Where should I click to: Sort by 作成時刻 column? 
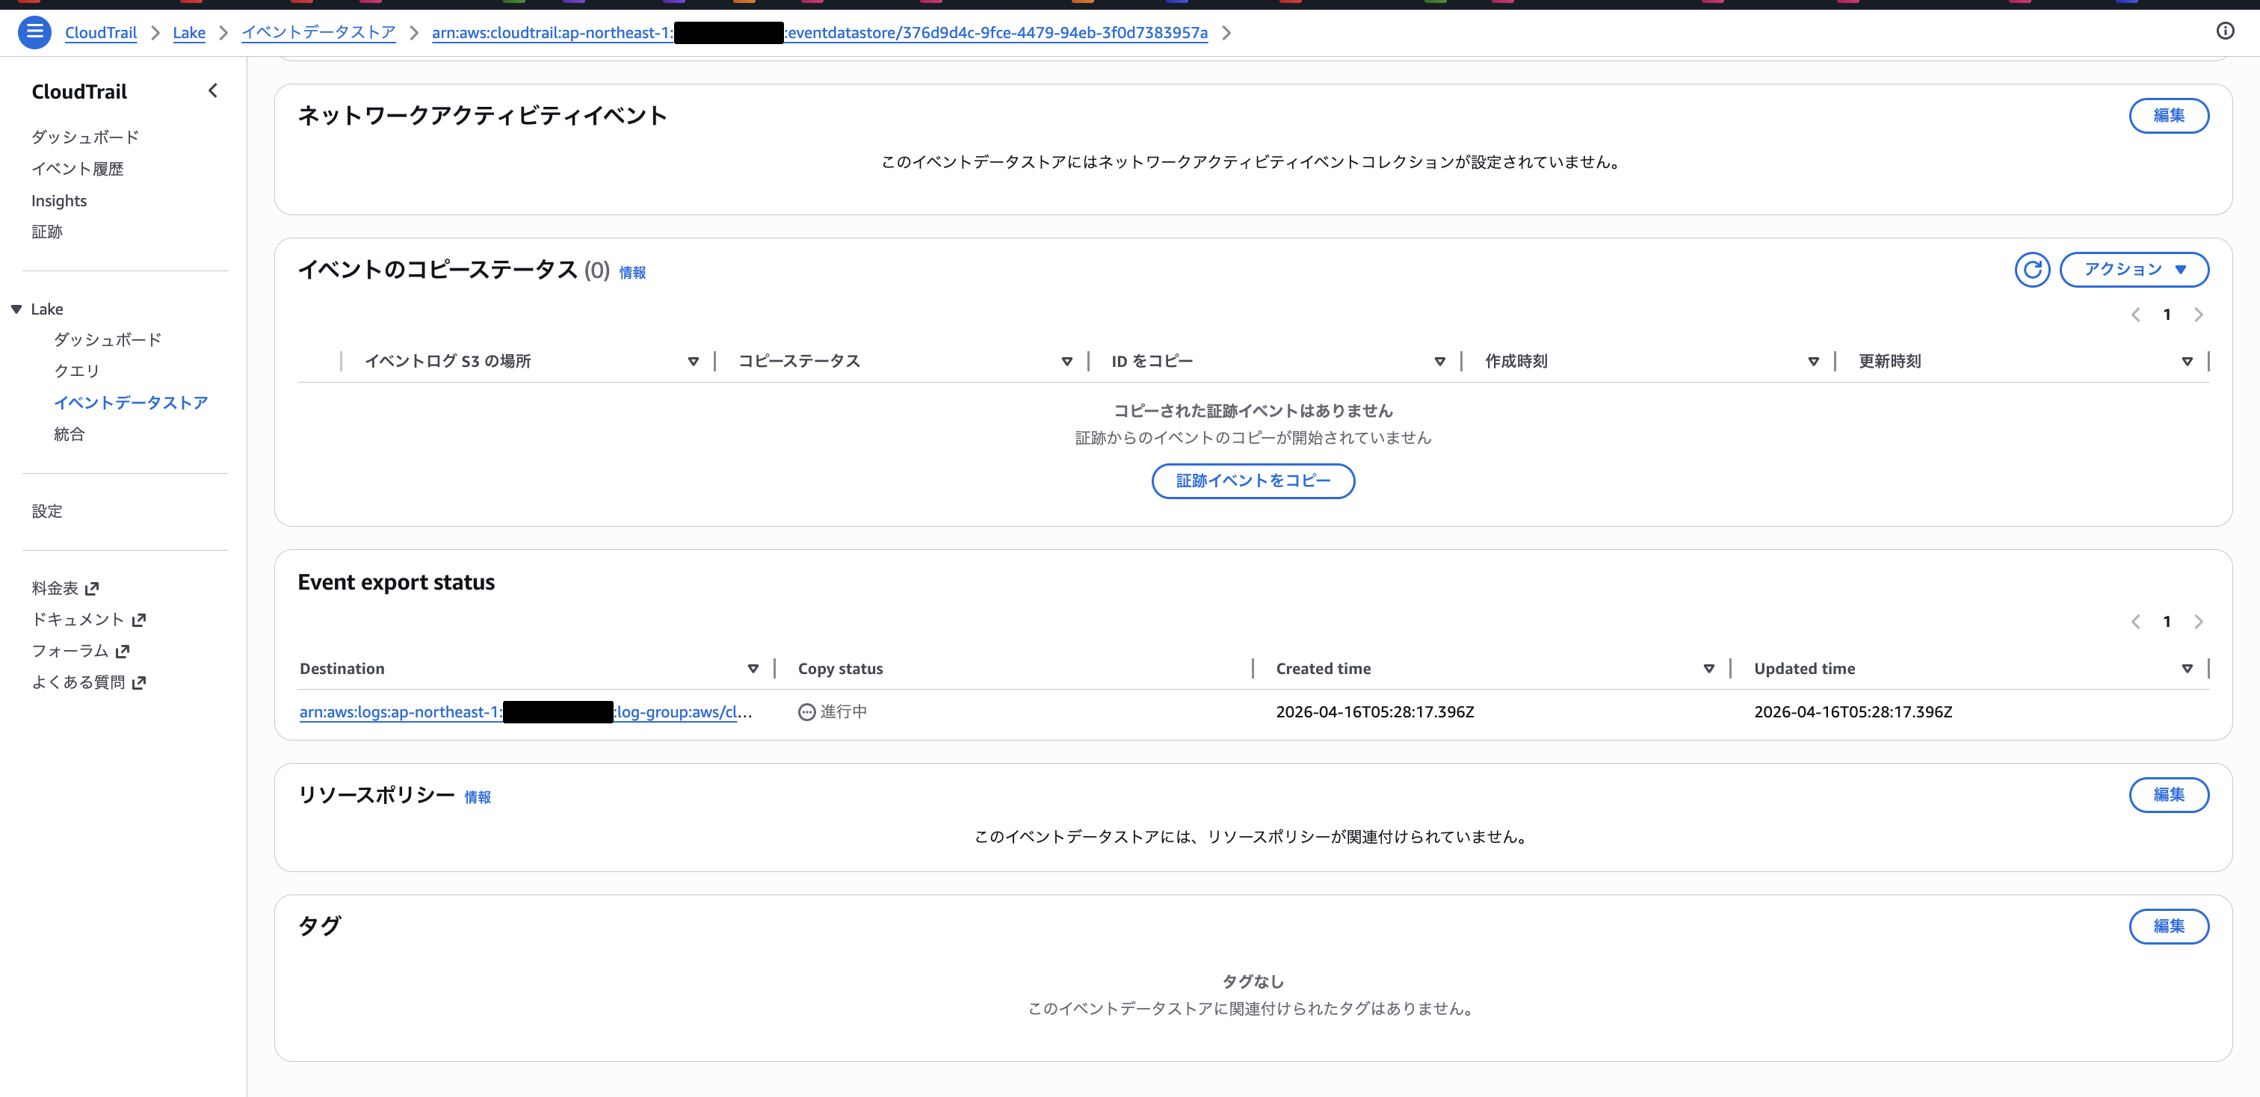1813,362
